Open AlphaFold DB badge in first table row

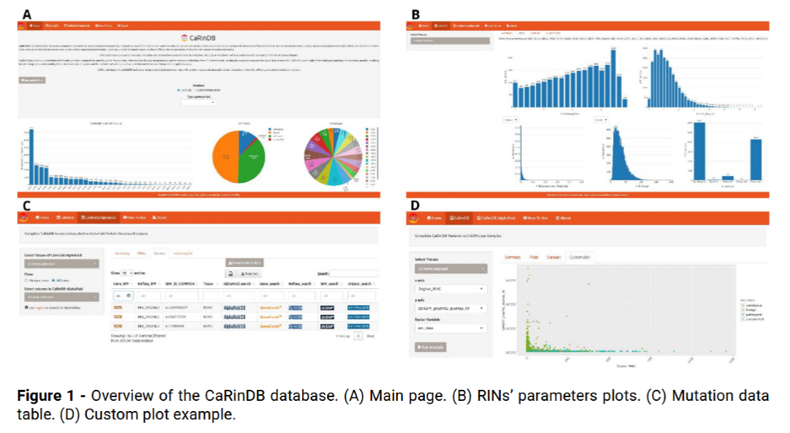pyautogui.click(x=236, y=308)
